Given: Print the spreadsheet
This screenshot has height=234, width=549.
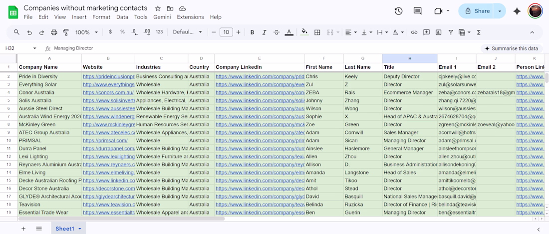Looking at the screenshot, I should [x=54, y=32].
